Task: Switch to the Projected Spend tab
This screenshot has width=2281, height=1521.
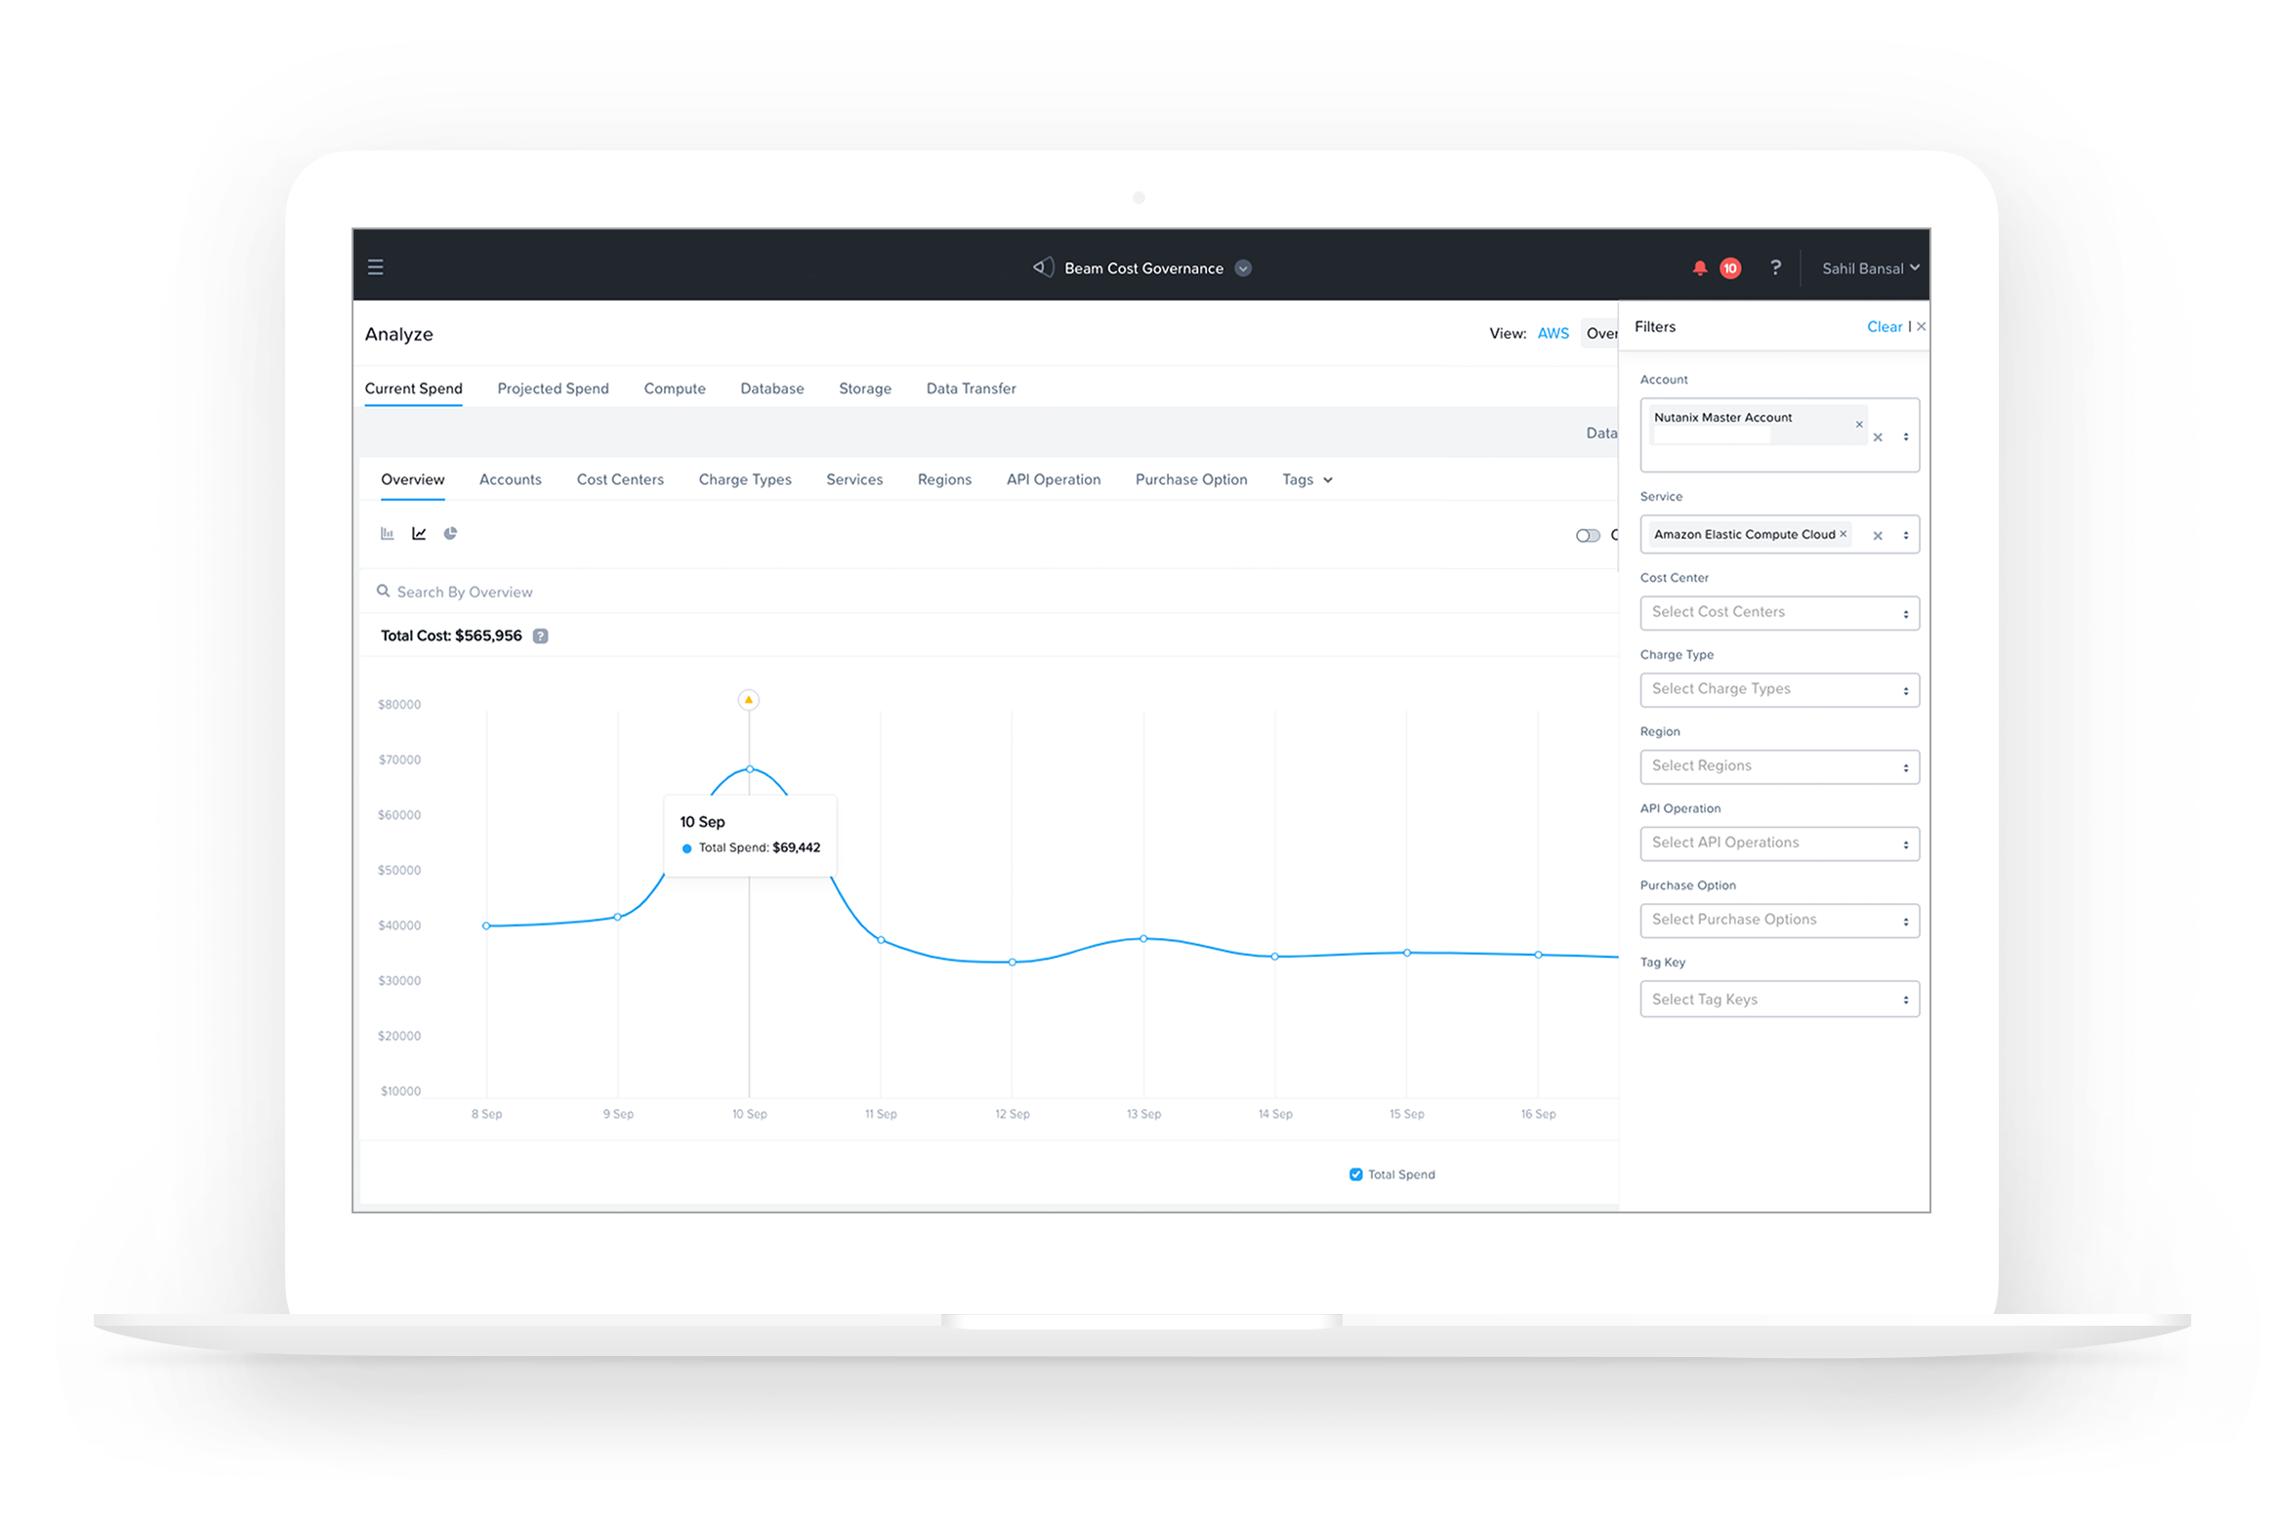Action: point(553,389)
